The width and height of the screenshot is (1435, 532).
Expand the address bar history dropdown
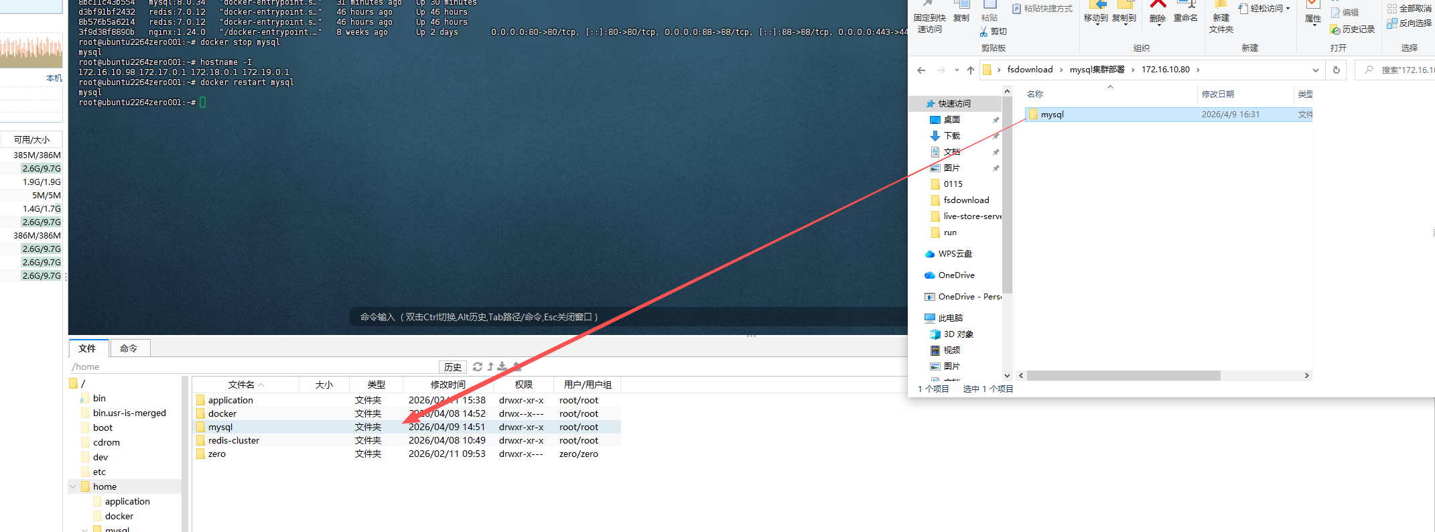point(1316,70)
